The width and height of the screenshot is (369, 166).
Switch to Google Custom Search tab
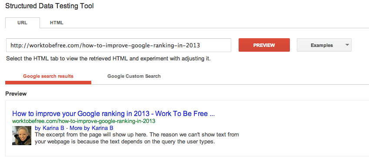[x=134, y=76]
